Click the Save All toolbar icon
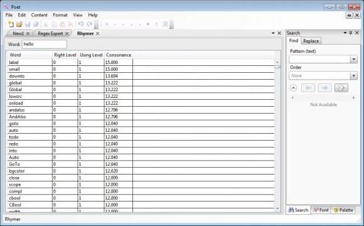This screenshot has height=226, width=364. (36, 24)
